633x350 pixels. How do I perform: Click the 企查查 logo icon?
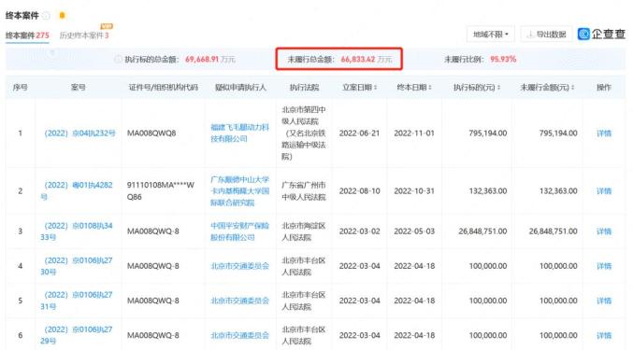tap(583, 35)
